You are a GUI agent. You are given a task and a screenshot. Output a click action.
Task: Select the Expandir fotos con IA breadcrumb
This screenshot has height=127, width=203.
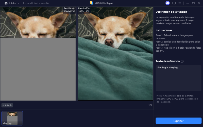[x=36, y=3]
